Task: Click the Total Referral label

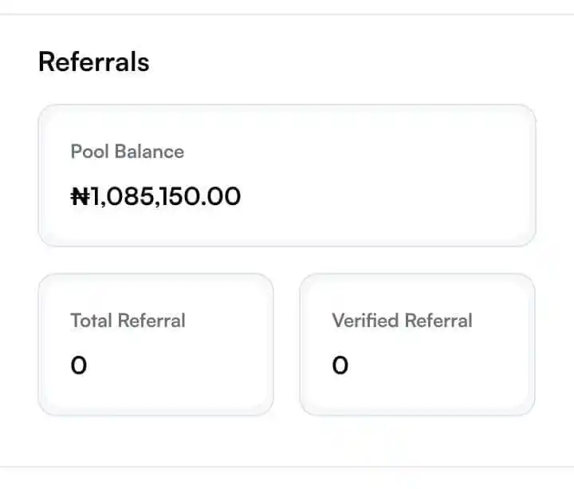Action: (128, 321)
